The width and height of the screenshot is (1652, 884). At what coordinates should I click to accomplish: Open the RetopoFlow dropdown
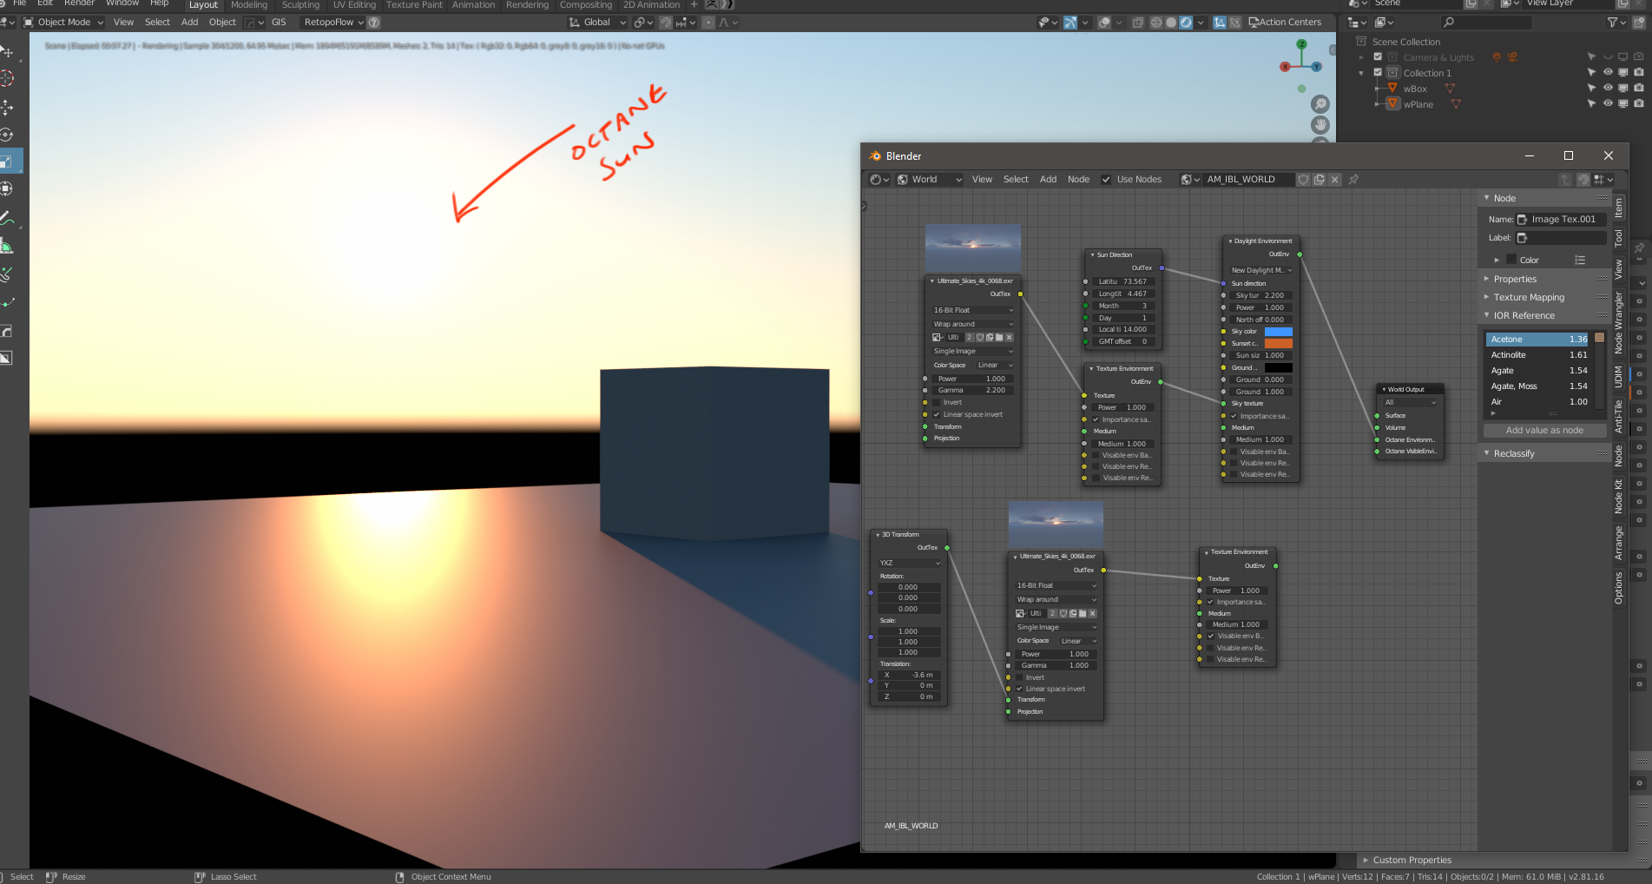pyautogui.click(x=333, y=23)
